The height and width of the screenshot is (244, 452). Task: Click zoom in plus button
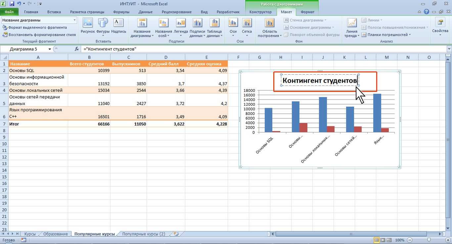[x=448, y=240]
